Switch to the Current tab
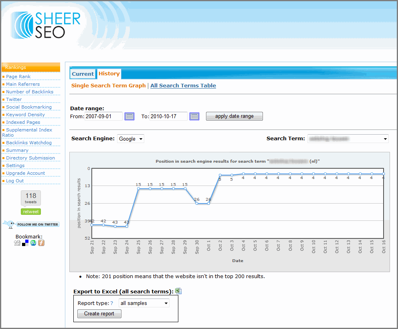Image resolution: width=398 pixels, height=329 pixels. point(83,74)
